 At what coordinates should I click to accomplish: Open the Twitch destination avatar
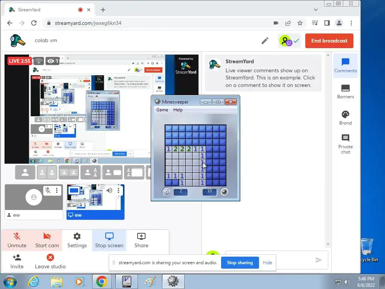click(x=286, y=41)
